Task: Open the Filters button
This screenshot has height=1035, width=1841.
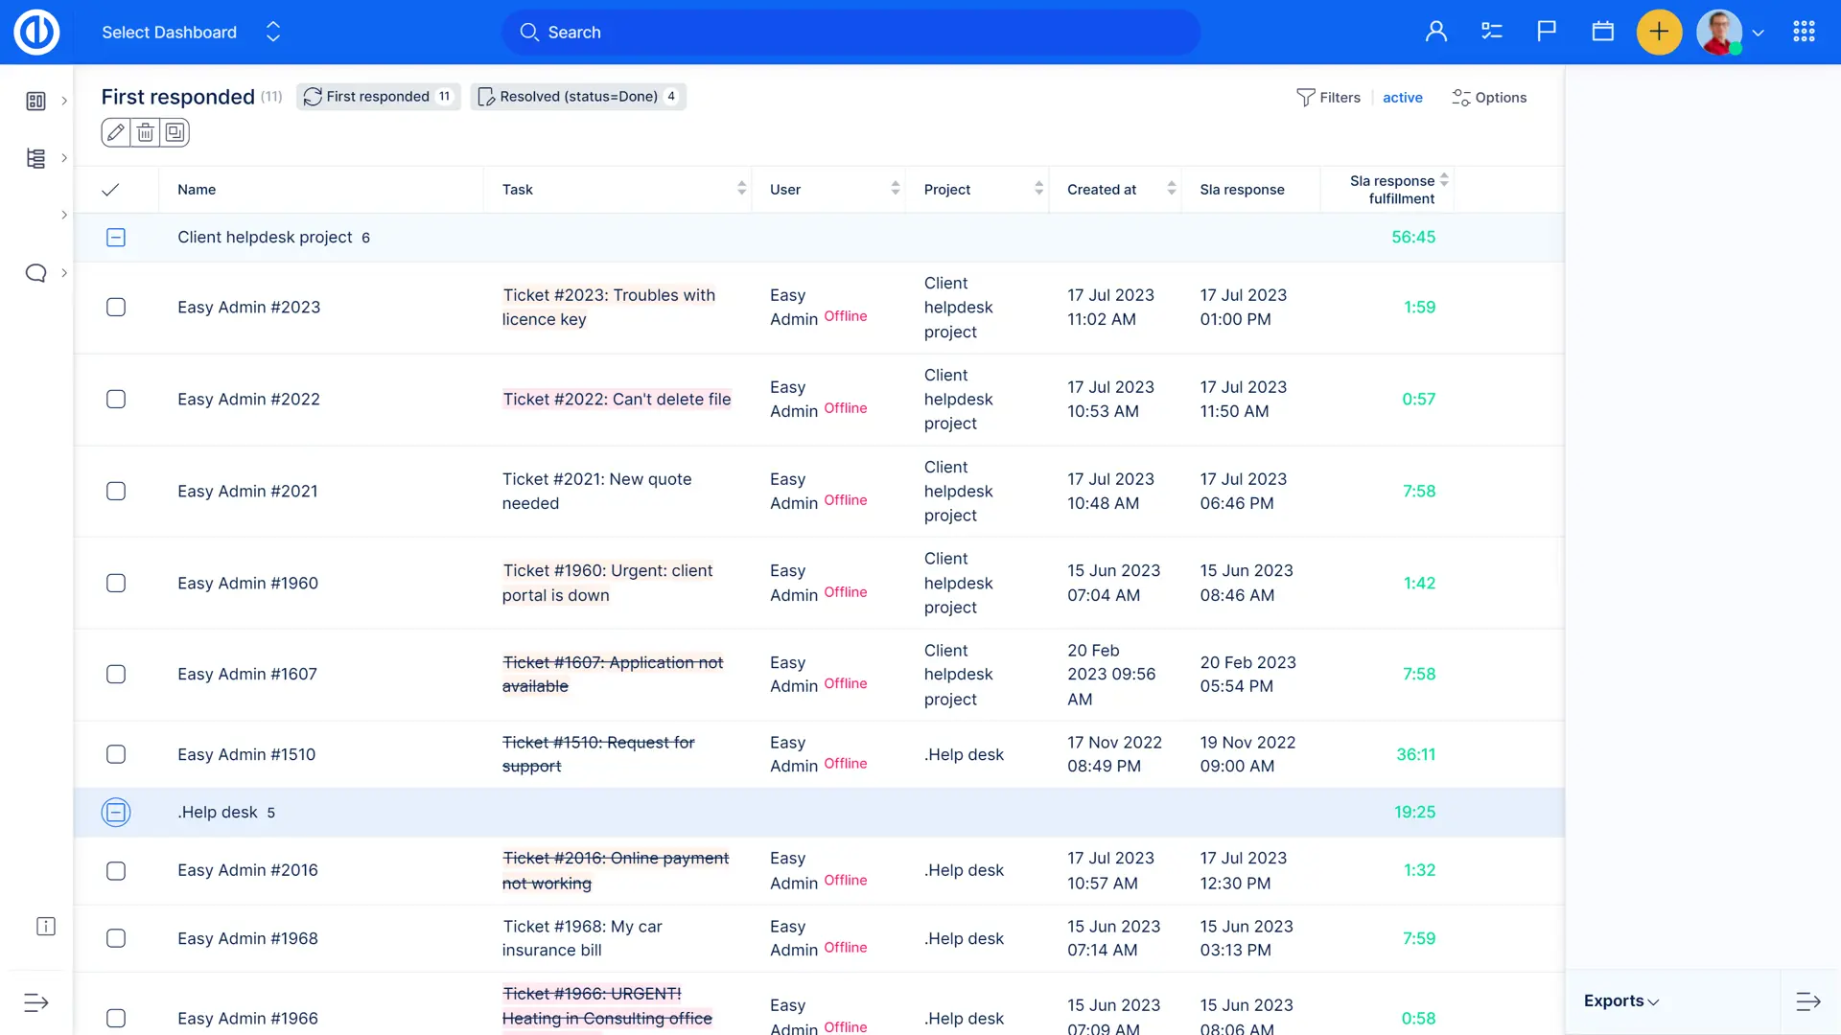Action: click(1328, 98)
